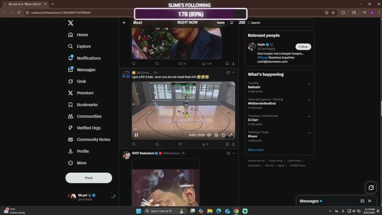Open options for #txwx trend
This screenshot has width=382, height=215.
(x=309, y=133)
